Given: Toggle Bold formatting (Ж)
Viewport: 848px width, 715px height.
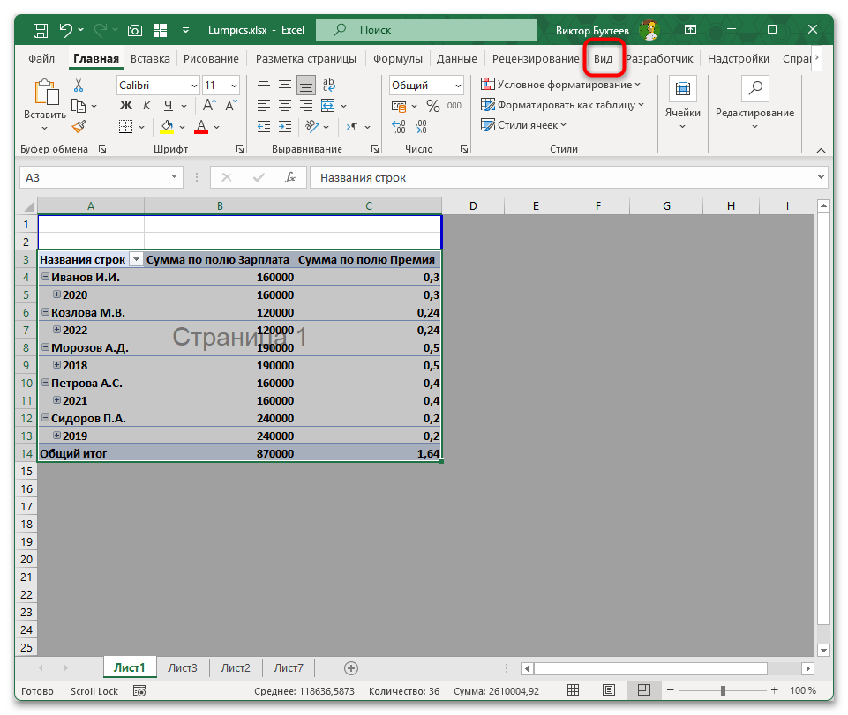Looking at the screenshot, I should 125,106.
